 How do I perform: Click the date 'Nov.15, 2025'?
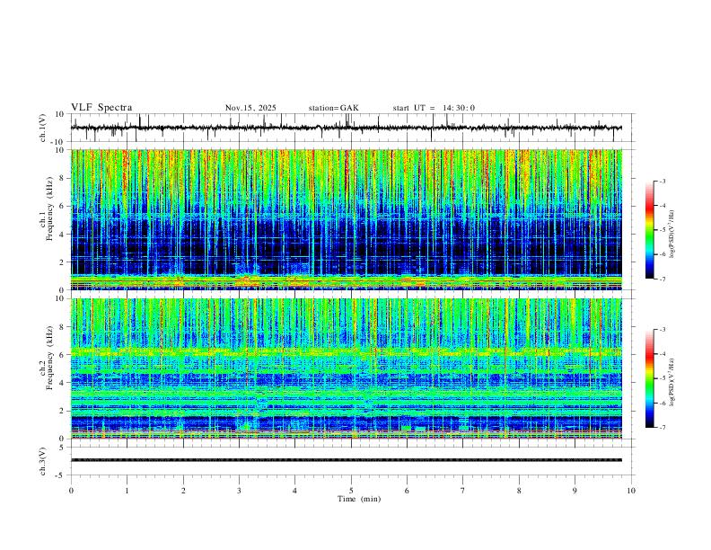pos(250,108)
